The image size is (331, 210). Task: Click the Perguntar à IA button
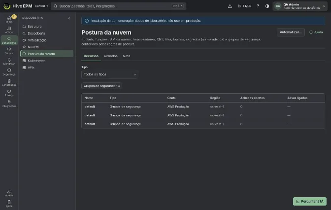(309, 201)
